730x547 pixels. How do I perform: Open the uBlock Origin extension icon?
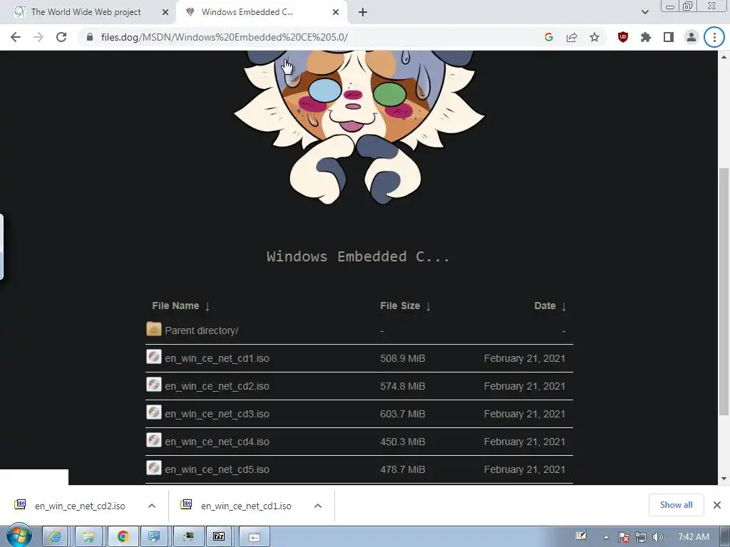[623, 37]
